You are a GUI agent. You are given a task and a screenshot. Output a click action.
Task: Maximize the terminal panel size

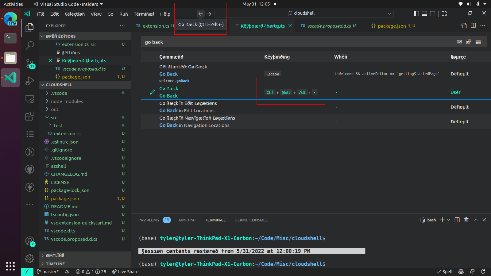[x=476, y=220]
